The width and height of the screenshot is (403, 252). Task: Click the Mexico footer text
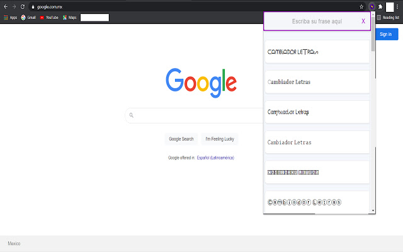coord(14,244)
